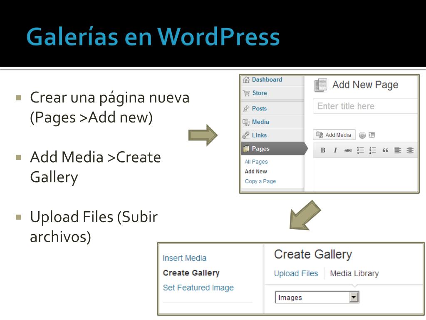Image resolution: width=426 pixels, height=320 pixels.
Task: Switch to the Media Library tab
Action: (x=354, y=273)
